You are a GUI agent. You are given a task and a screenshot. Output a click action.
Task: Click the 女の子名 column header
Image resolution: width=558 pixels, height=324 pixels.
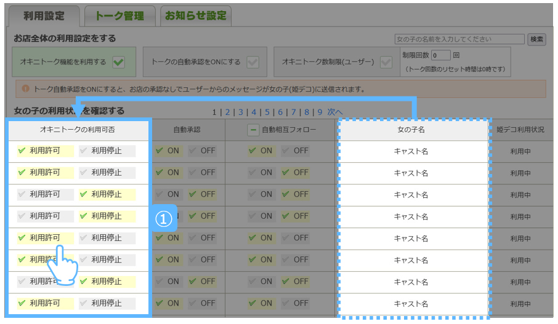(411, 130)
